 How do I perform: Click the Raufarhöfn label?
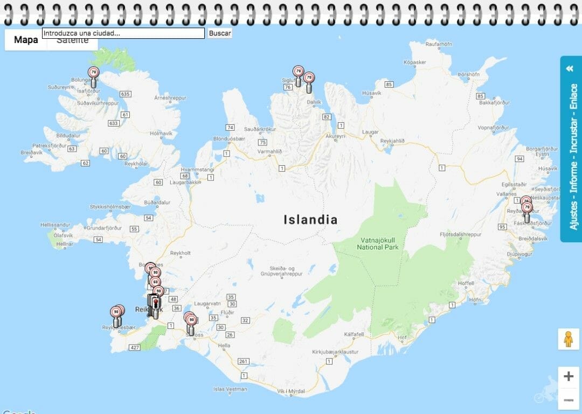439,44
